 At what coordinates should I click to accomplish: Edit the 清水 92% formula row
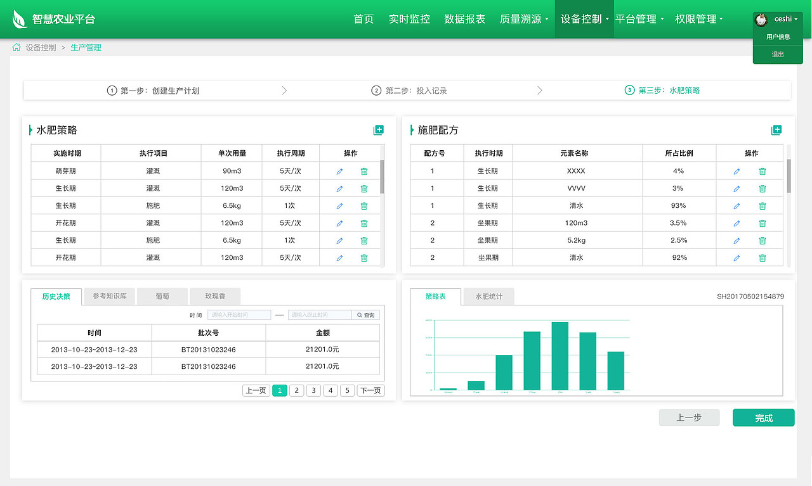point(737,258)
